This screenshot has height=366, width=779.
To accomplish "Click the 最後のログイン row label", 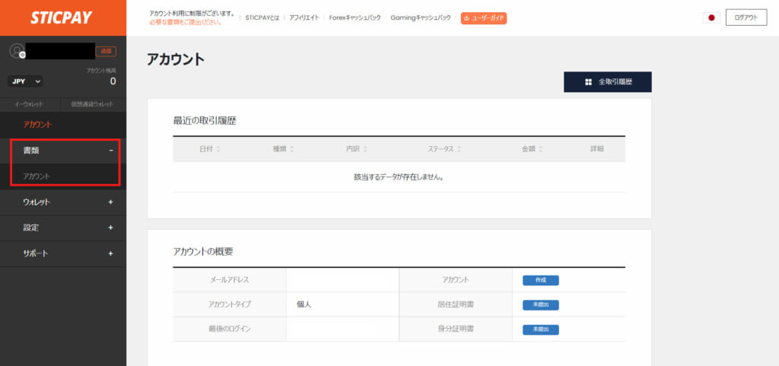I will point(230,329).
